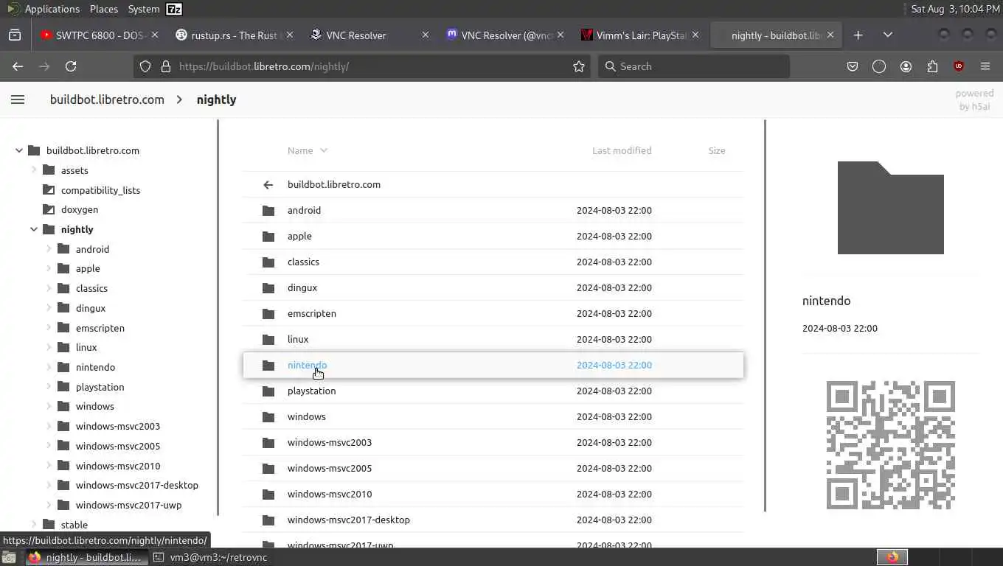Open the list all tabs chevron

[x=888, y=35]
